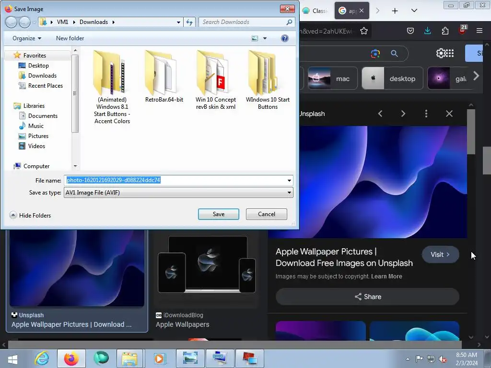Open the Google apps grid icon
Viewport: 491px width, 368px height.
[x=450, y=53]
